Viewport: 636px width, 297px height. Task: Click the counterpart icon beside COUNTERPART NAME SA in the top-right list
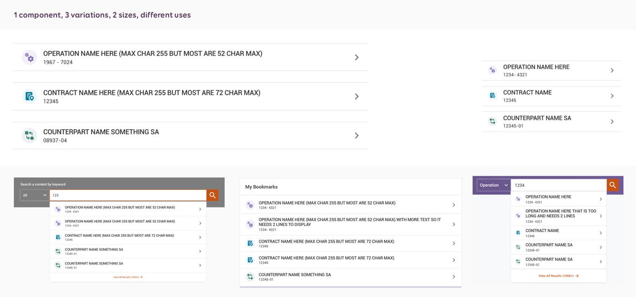pos(493,121)
